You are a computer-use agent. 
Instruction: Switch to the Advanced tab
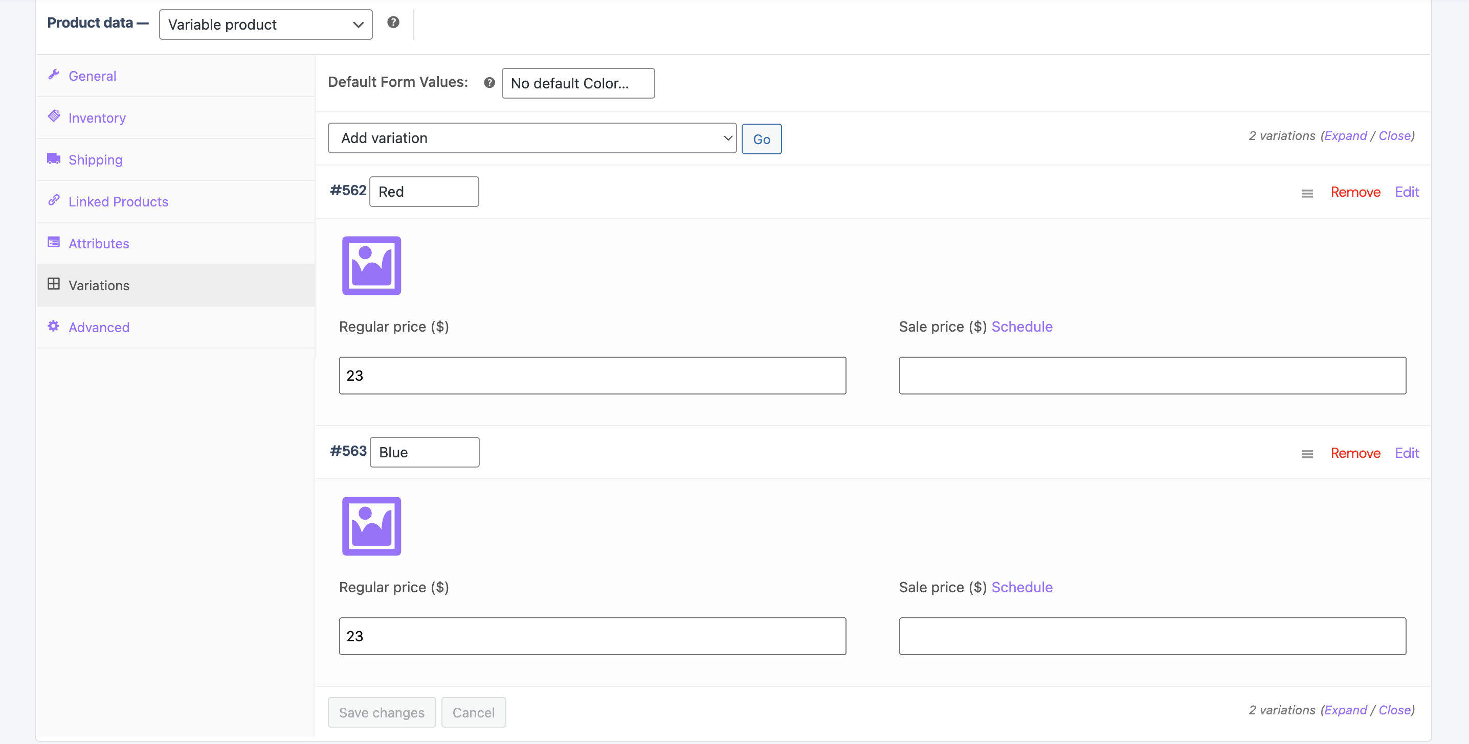pyautogui.click(x=175, y=327)
